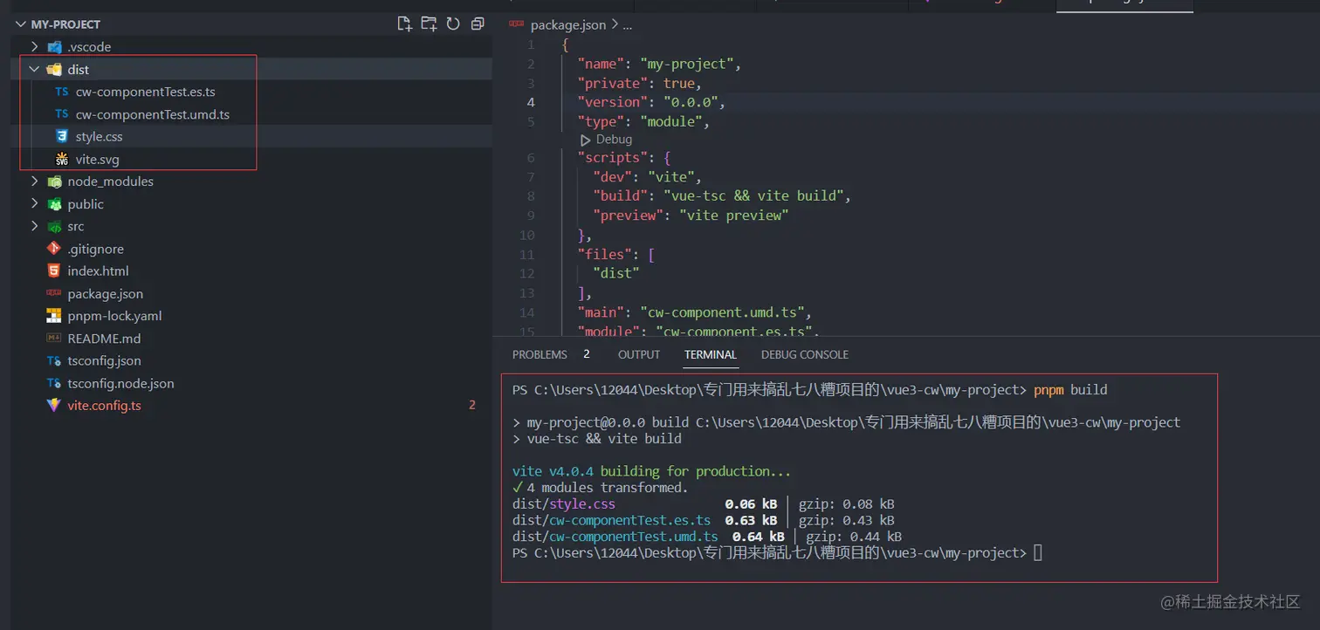This screenshot has width=1320, height=630.
Task: Click the "vite preview" script value in editor
Action: pyautogui.click(x=733, y=216)
